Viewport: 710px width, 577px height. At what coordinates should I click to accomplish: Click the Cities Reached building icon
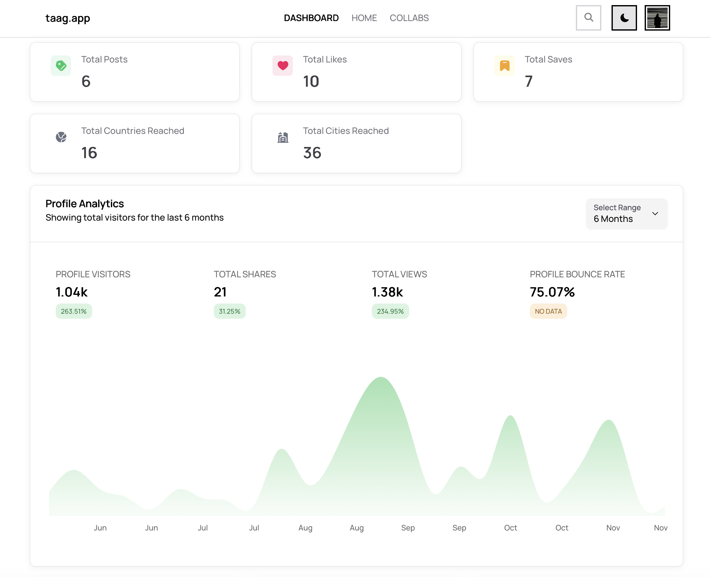pyautogui.click(x=283, y=137)
